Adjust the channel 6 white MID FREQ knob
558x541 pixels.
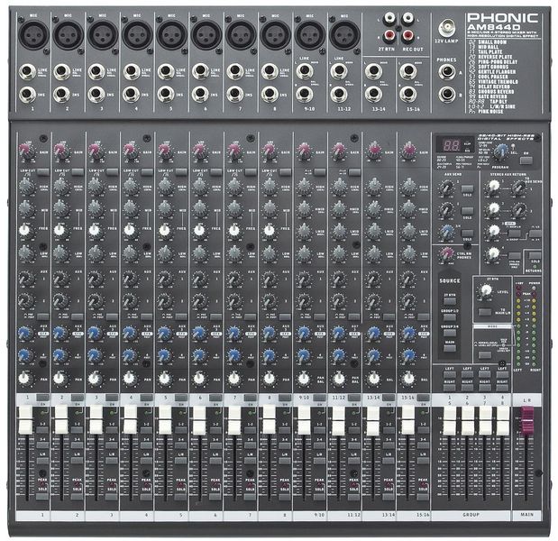point(199,230)
